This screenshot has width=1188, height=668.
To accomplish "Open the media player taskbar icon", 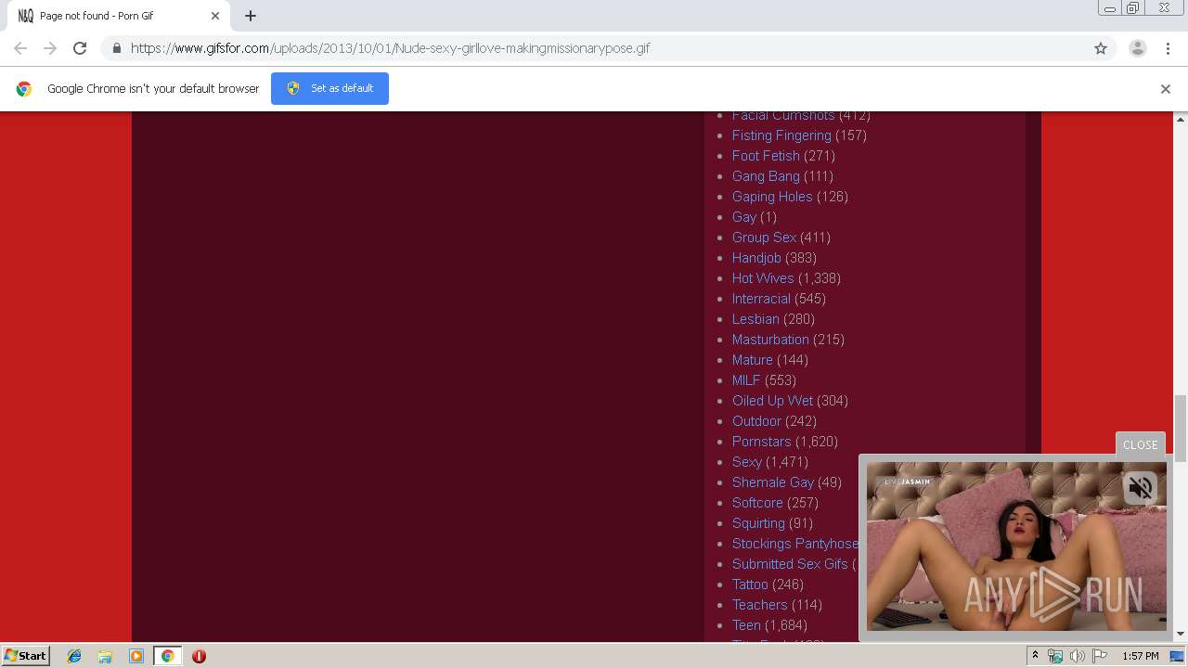I will pos(136,656).
